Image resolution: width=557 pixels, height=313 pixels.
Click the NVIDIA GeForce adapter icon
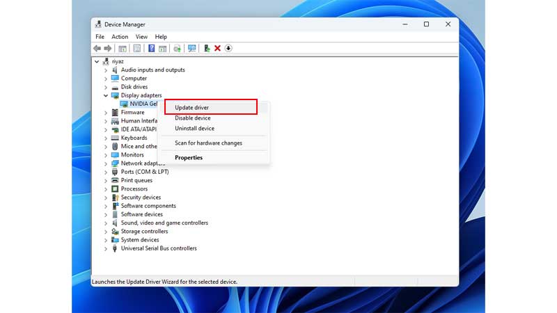click(x=124, y=104)
